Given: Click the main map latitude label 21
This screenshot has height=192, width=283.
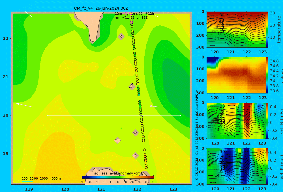Looking at the screenshot, I should point(6,77).
